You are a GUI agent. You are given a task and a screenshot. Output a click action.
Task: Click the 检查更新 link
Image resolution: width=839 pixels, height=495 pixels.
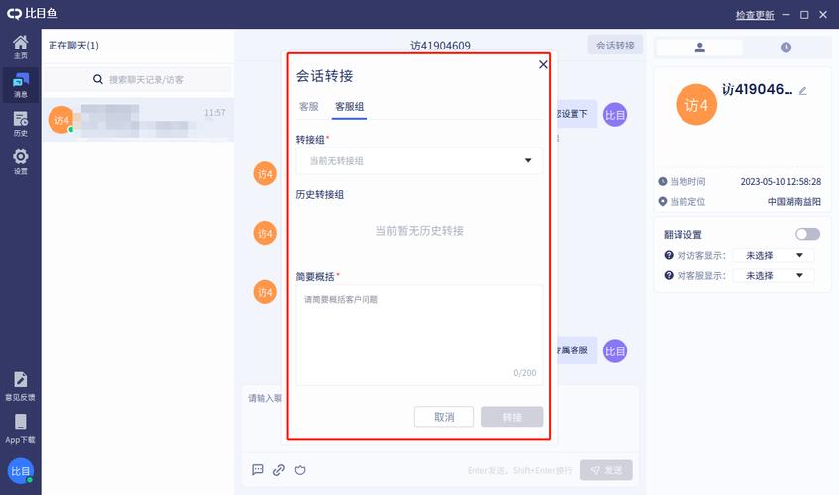[755, 15]
